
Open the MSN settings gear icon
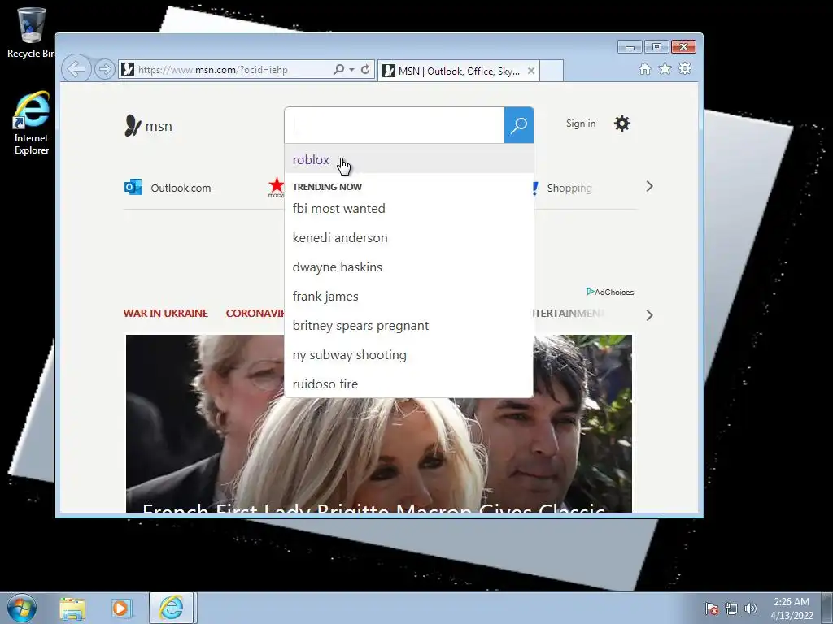coord(622,123)
